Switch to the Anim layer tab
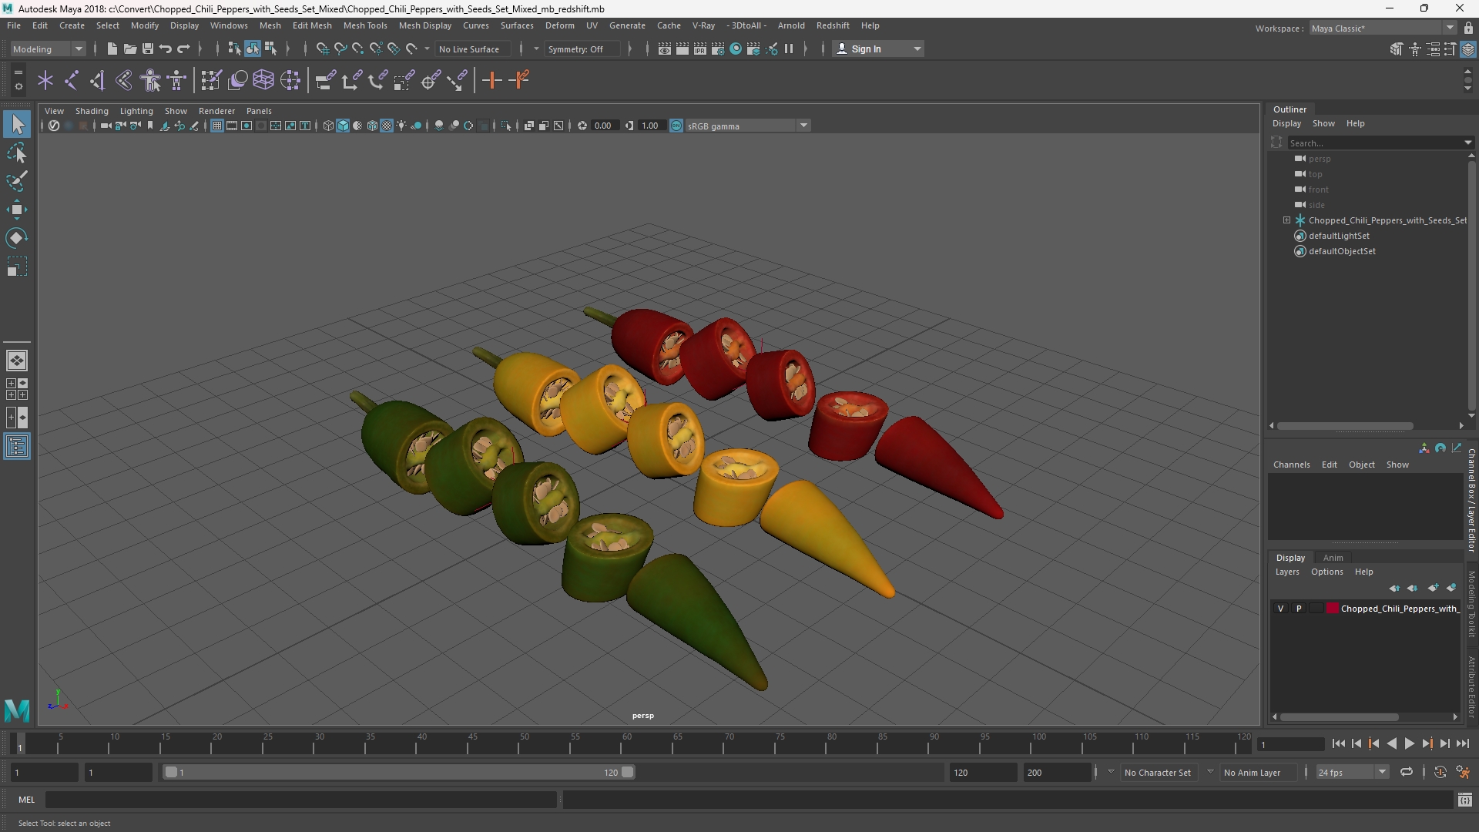 coord(1333,558)
